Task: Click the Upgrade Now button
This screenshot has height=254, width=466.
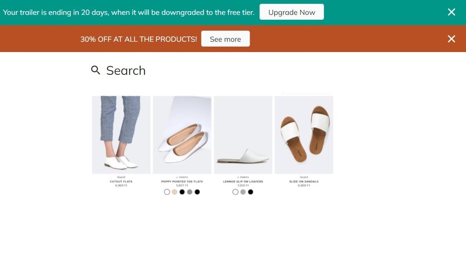Action: (292, 12)
